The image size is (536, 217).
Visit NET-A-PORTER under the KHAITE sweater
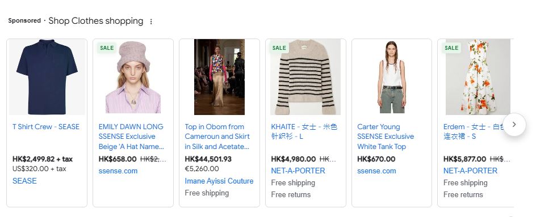pyautogui.click(x=298, y=171)
